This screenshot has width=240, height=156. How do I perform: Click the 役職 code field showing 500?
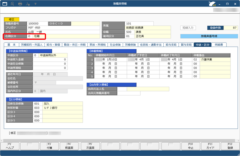point(130,32)
